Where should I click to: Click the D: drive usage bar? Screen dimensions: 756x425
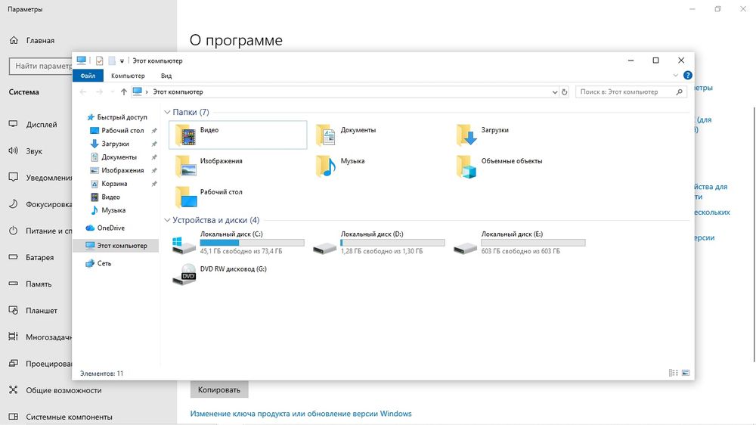click(392, 243)
